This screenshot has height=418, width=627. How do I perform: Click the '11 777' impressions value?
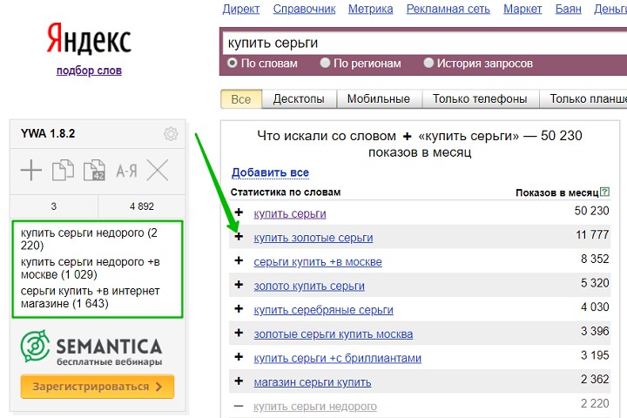coord(592,235)
